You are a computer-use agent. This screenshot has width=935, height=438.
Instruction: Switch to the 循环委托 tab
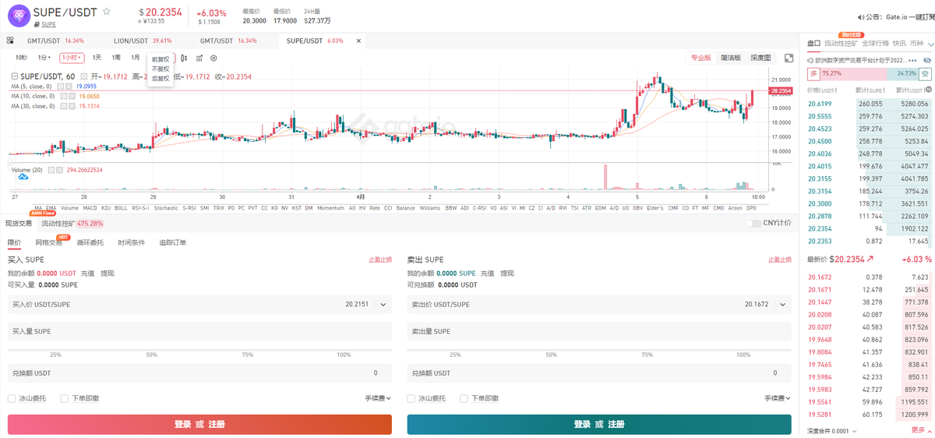(x=90, y=242)
